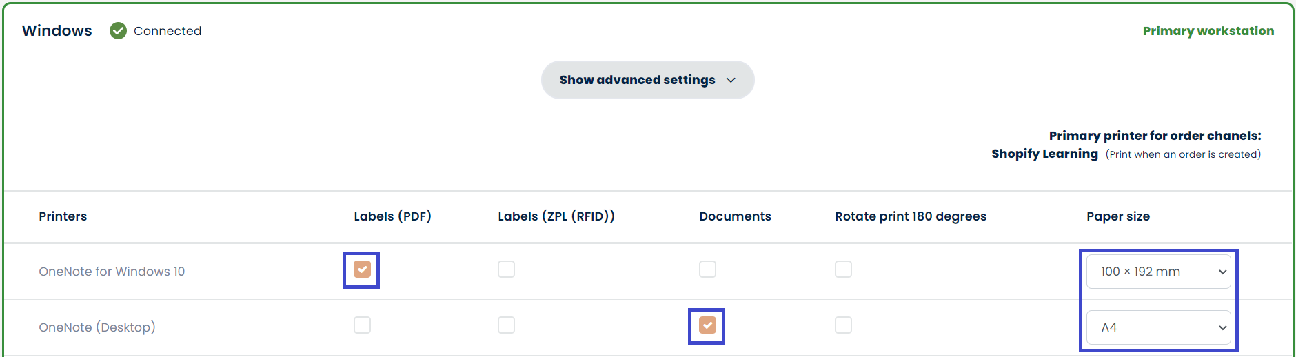The image size is (1296, 357).
Task: Click the chevron on advanced settings
Action: (731, 81)
